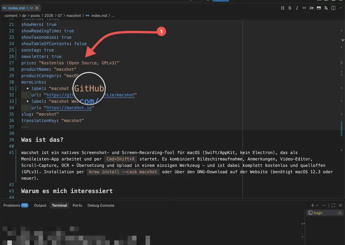Select the hugo terminal session
The width and height of the screenshot is (345, 245).
coord(325,213)
